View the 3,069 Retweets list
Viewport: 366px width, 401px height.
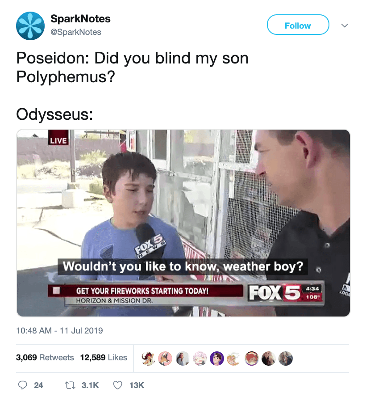point(45,357)
